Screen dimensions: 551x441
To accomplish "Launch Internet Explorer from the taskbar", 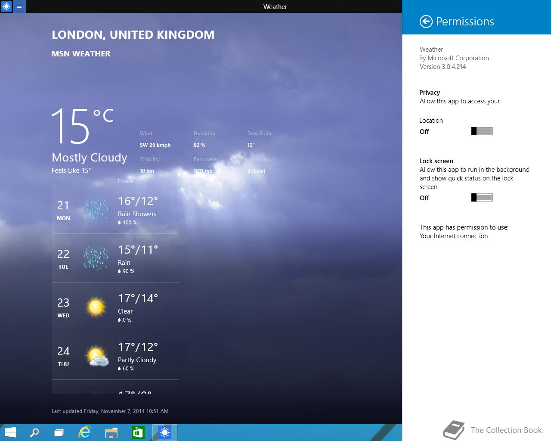I will click(x=85, y=432).
